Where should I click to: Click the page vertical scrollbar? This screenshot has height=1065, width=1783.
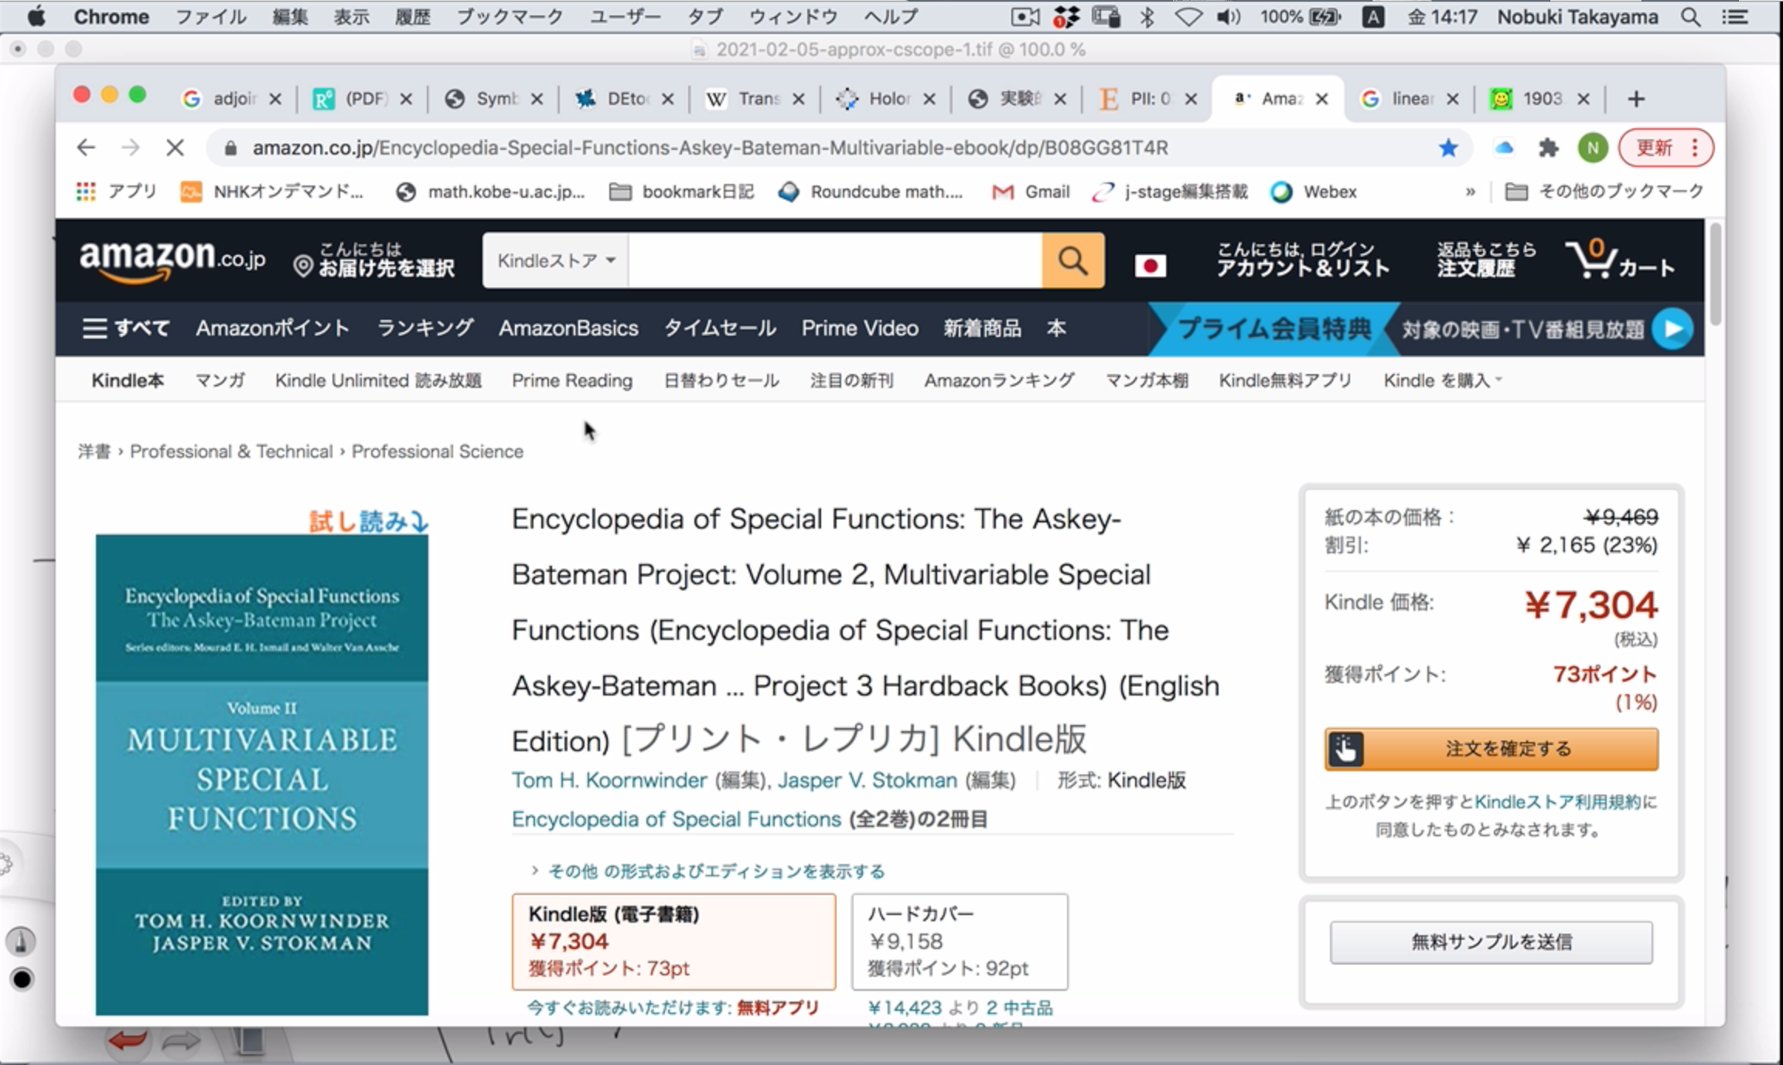pos(1715,274)
